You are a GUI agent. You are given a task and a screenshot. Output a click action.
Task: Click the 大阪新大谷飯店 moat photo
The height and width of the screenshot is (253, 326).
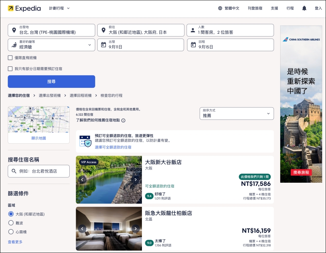coord(109,180)
